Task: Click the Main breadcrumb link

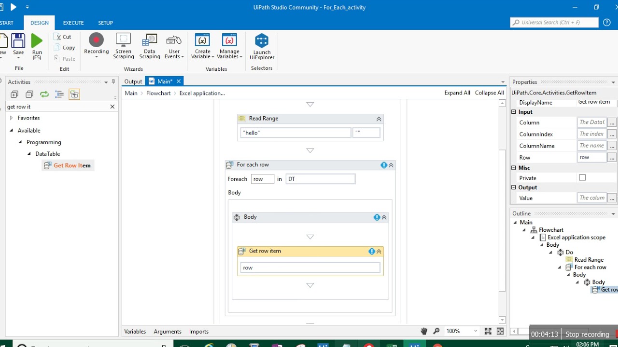Action: (131, 93)
